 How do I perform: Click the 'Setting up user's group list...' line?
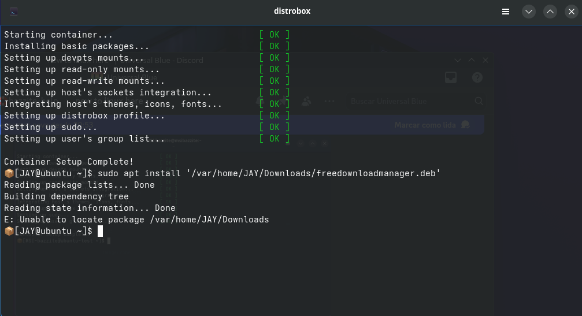tap(84, 138)
